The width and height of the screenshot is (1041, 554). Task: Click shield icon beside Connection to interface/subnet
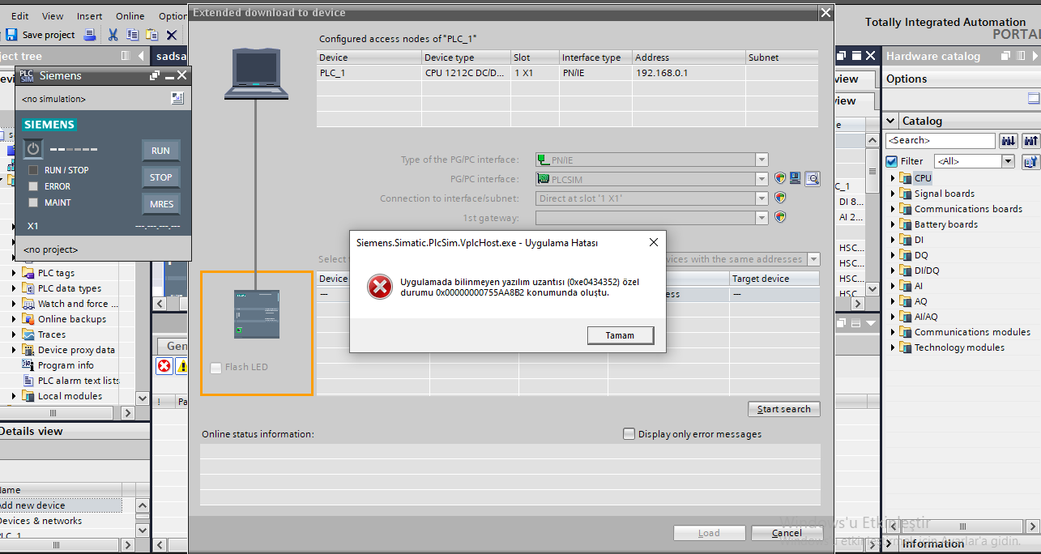(780, 198)
